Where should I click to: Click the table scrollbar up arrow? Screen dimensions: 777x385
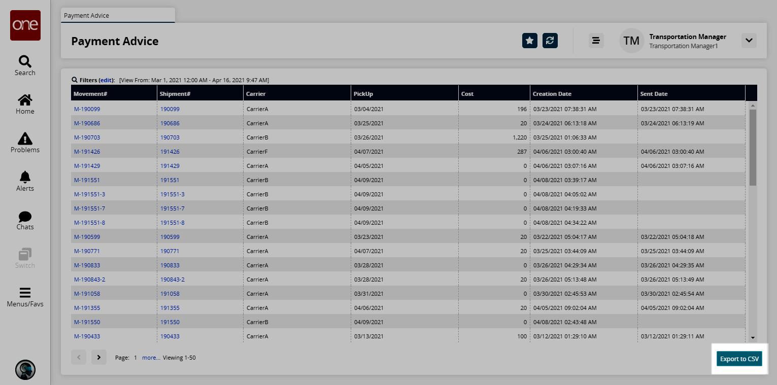(x=753, y=106)
